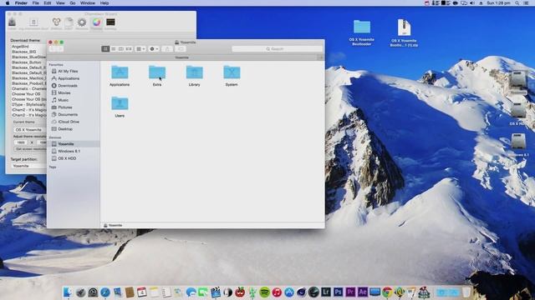Click the Finder share button
The image size is (535, 300).
click(167, 49)
